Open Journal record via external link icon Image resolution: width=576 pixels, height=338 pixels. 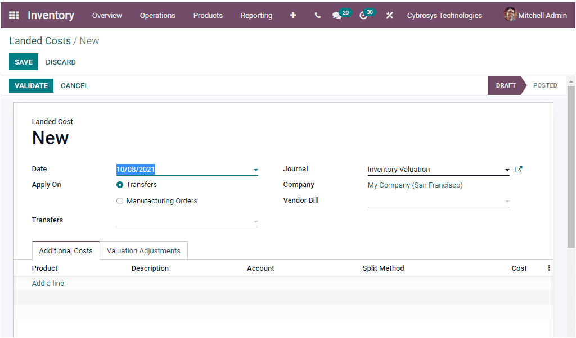pyautogui.click(x=518, y=168)
